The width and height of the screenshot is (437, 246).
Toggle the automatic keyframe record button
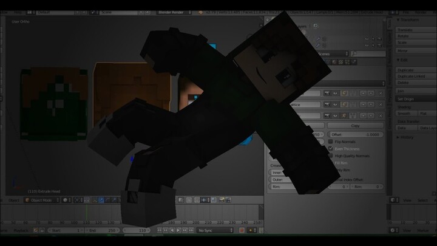pyautogui.click(x=242, y=230)
